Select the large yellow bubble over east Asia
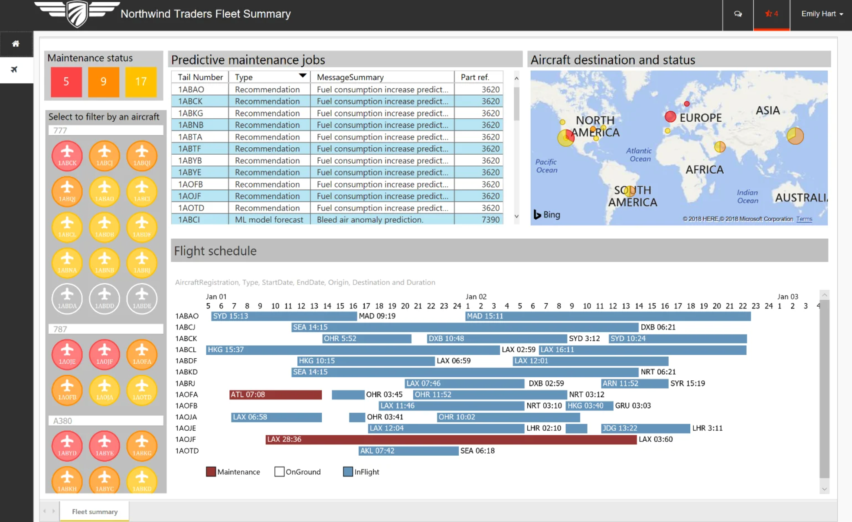Viewport: 852px width, 522px height. (795, 136)
